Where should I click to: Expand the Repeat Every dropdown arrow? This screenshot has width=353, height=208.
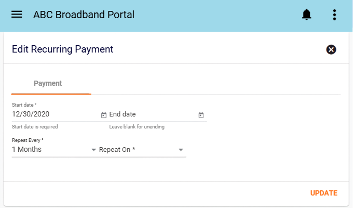[93, 150]
